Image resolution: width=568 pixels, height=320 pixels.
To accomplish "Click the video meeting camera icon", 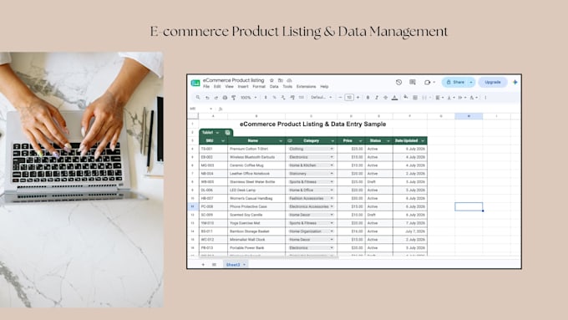I will 428,82.
